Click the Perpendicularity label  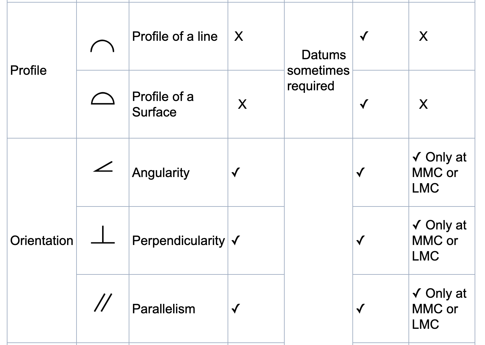coord(178,240)
